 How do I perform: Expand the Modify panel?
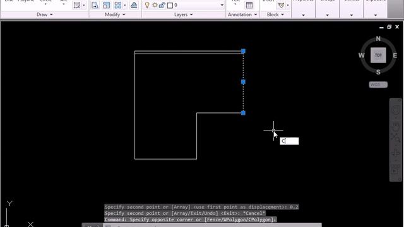coord(115,15)
